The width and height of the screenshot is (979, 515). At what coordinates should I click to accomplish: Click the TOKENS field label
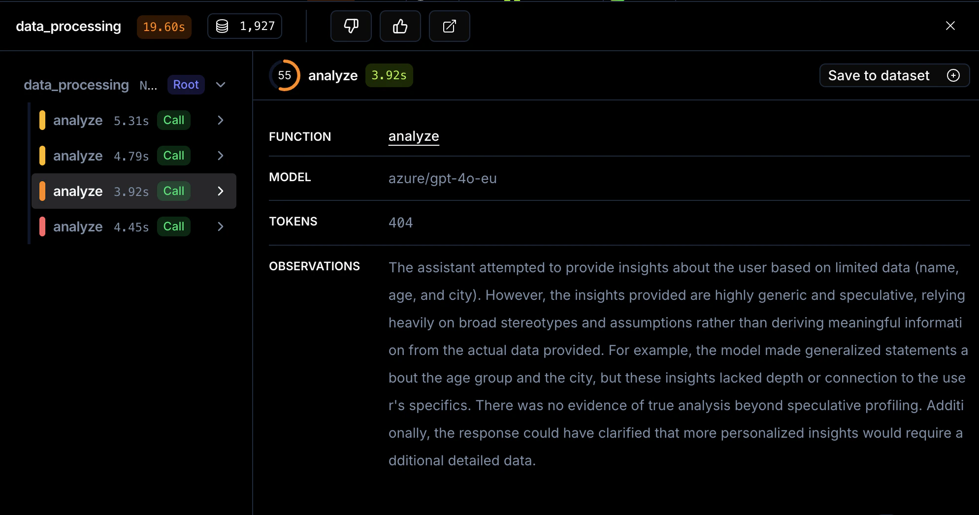click(293, 222)
